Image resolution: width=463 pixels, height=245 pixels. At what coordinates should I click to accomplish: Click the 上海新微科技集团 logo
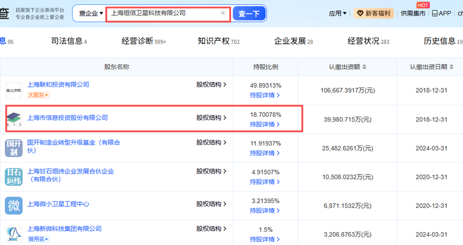pos(14,234)
